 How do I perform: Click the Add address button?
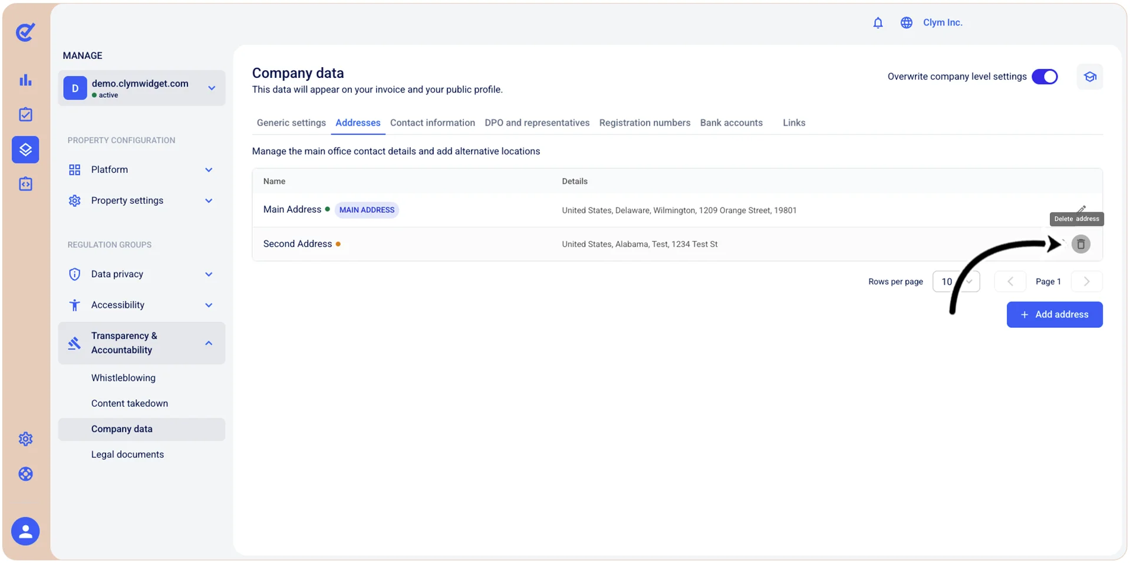tap(1054, 315)
